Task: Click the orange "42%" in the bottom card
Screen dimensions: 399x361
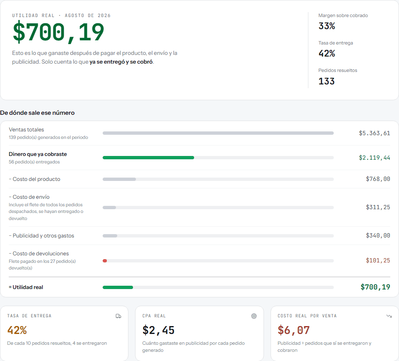Action: click(17, 330)
